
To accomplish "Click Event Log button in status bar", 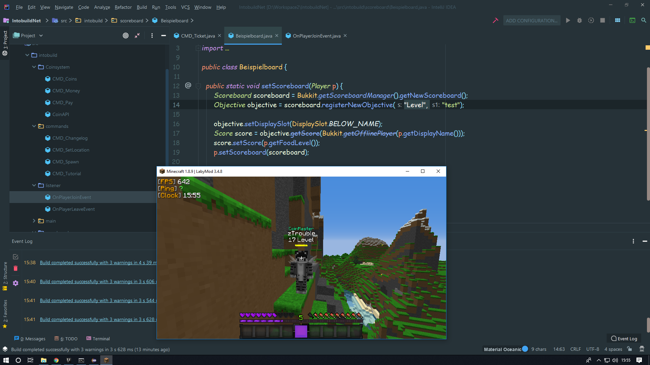I will point(624,339).
